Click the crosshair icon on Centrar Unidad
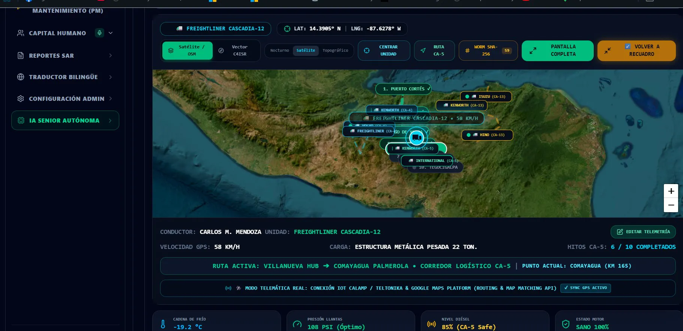Screen dimensions: 683x331 pos(367,51)
